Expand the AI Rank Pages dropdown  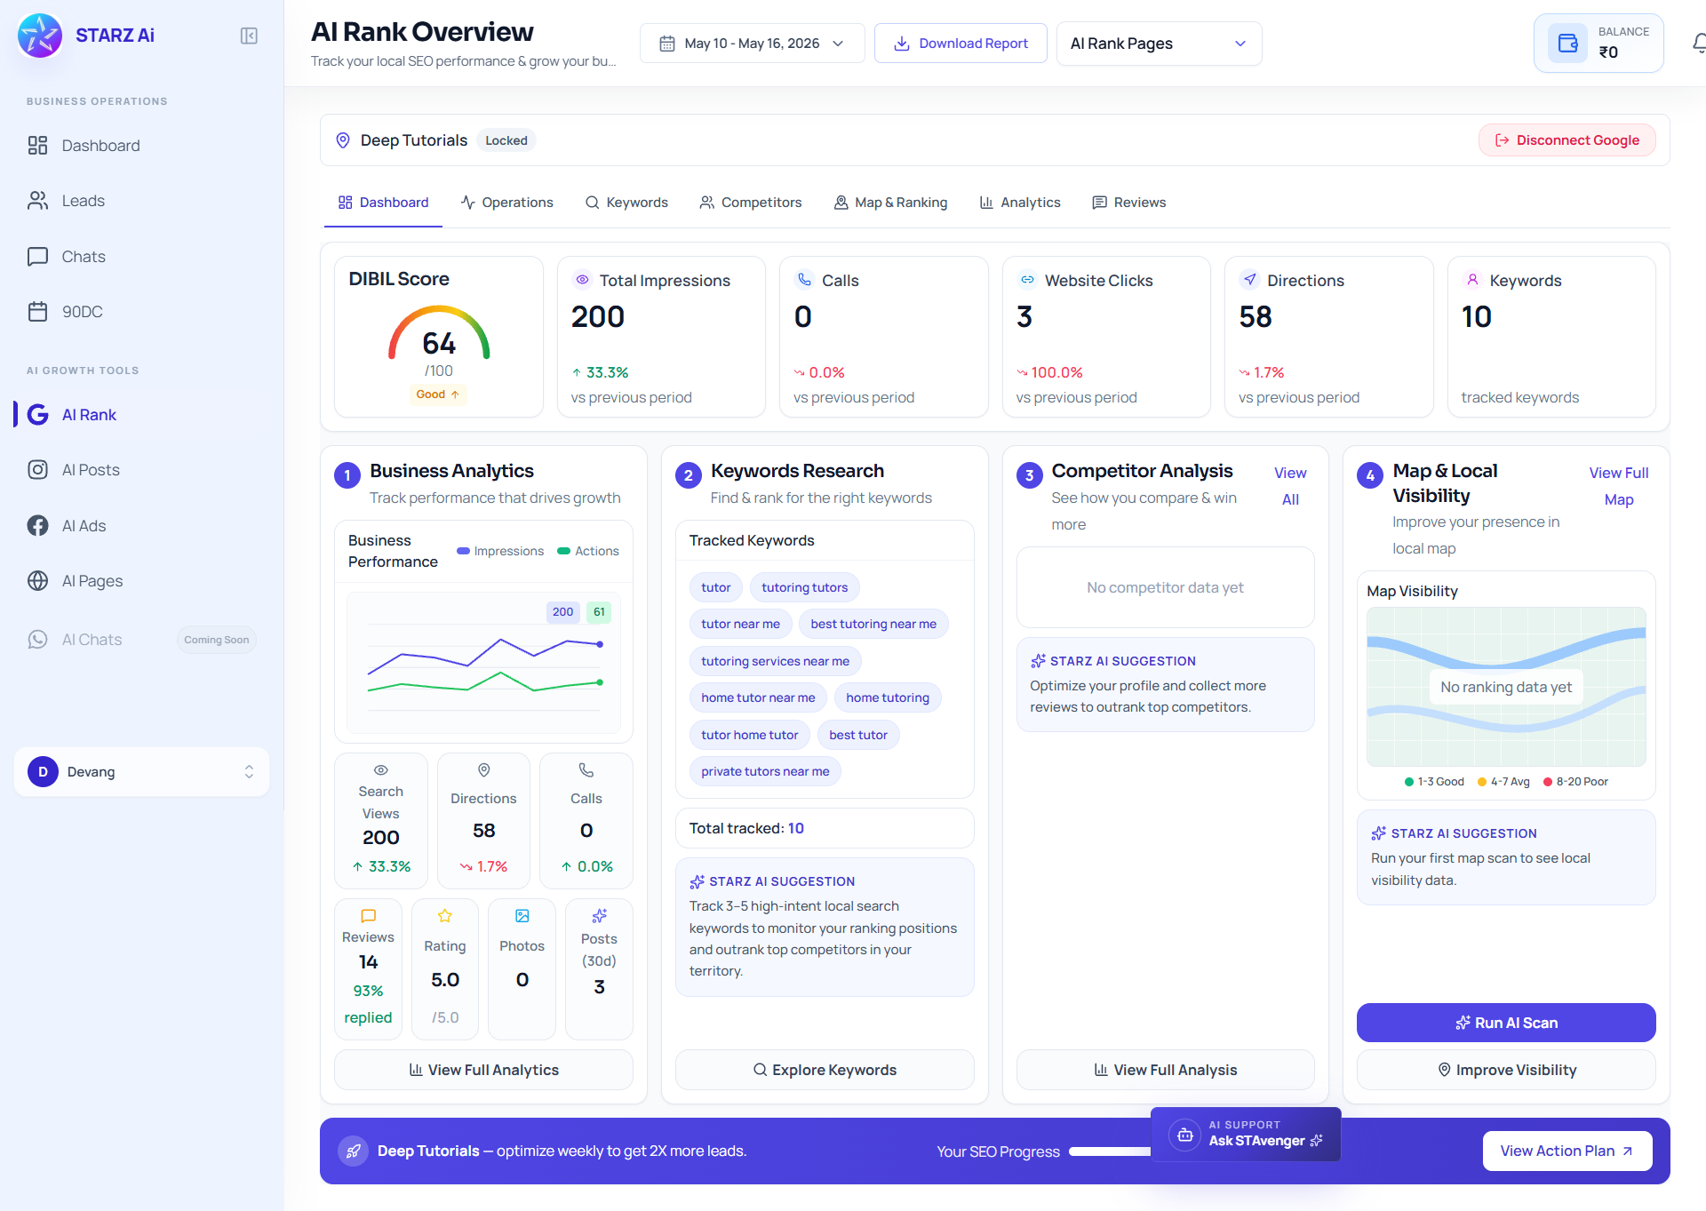tap(1159, 44)
